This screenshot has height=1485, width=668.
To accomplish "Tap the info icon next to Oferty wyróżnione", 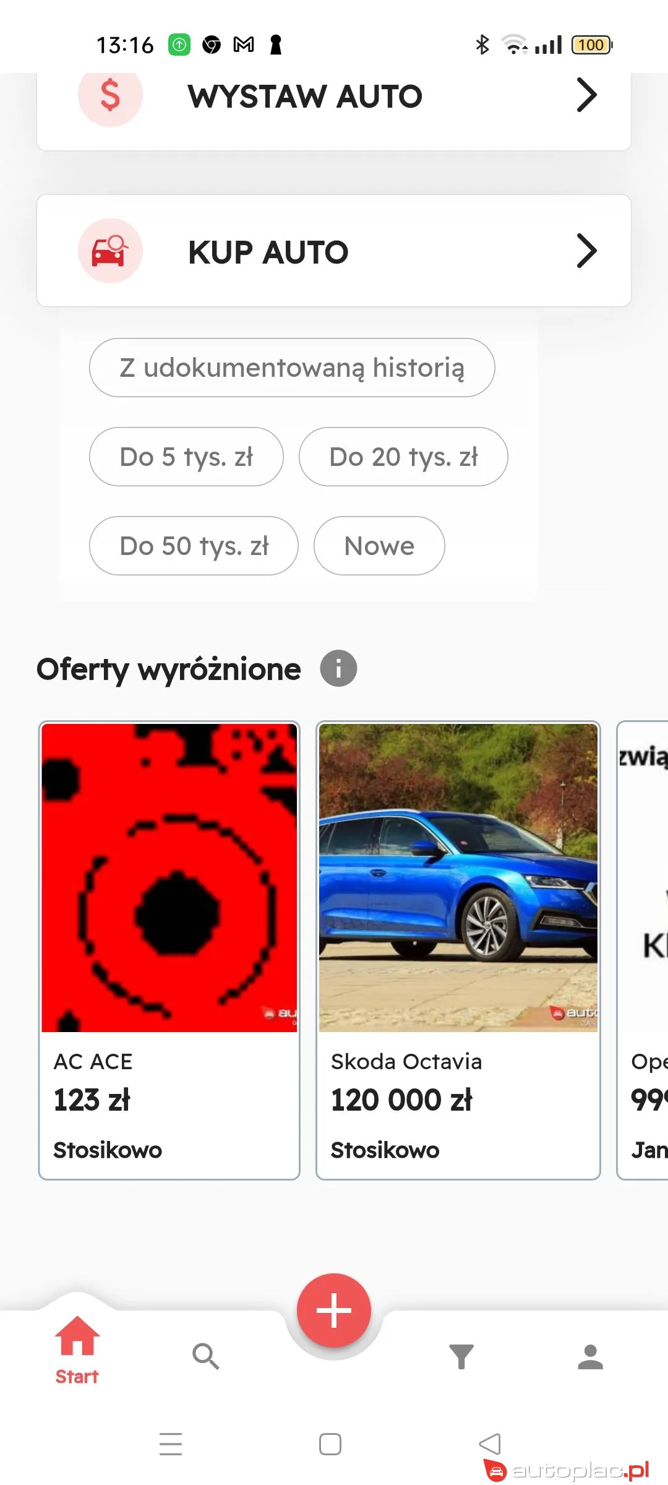I will click(x=338, y=668).
